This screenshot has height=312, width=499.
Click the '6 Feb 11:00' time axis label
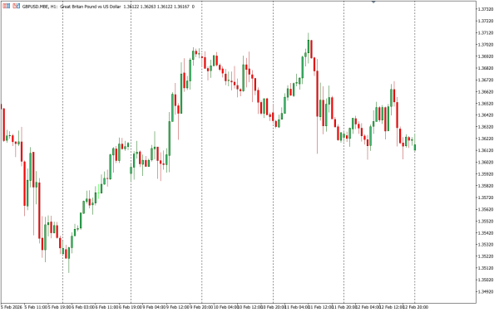[107, 307]
